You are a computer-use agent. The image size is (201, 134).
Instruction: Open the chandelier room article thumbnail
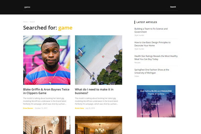tap(98, 125)
